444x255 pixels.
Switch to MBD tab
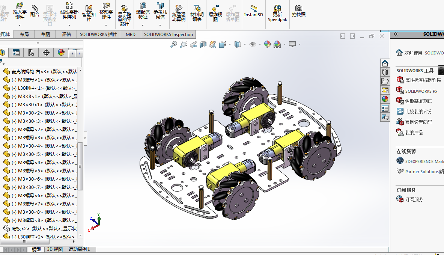pos(131,34)
